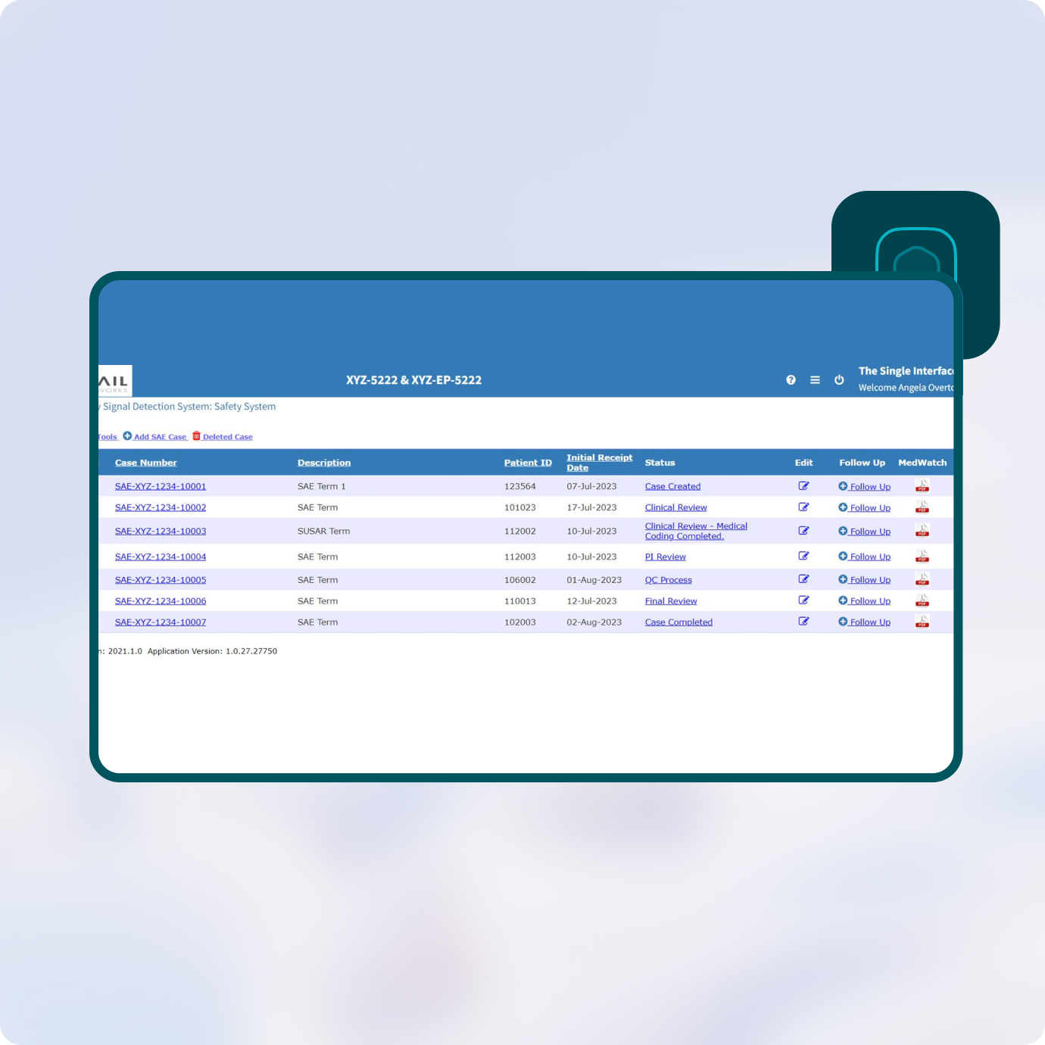Image resolution: width=1045 pixels, height=1045 pixels.
Task: Add Follow Up for case 10005
Action: click(x=869, y=580)
